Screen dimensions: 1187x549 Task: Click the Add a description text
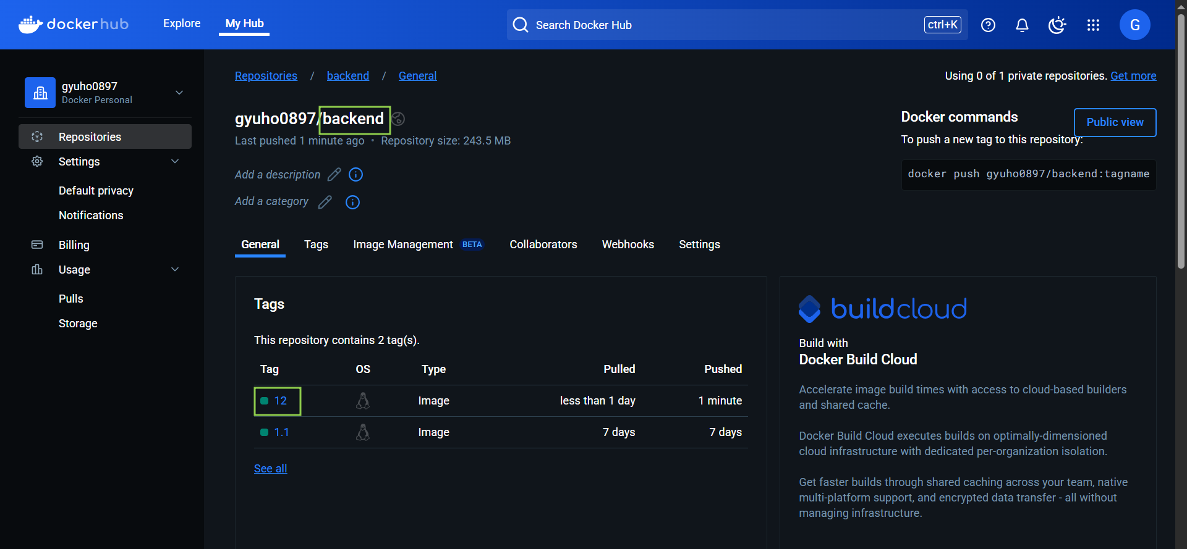pyautogui.click(x=278, y=175)
